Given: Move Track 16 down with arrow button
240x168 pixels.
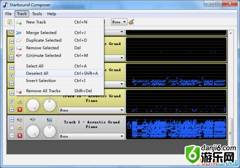Looking at the screenshot, I should [12, 109].
